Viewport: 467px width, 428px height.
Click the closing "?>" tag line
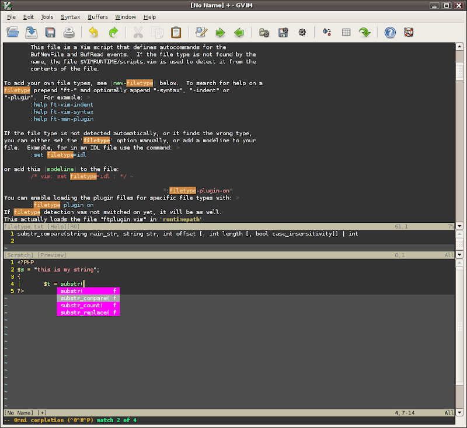[x=20, y=291]
